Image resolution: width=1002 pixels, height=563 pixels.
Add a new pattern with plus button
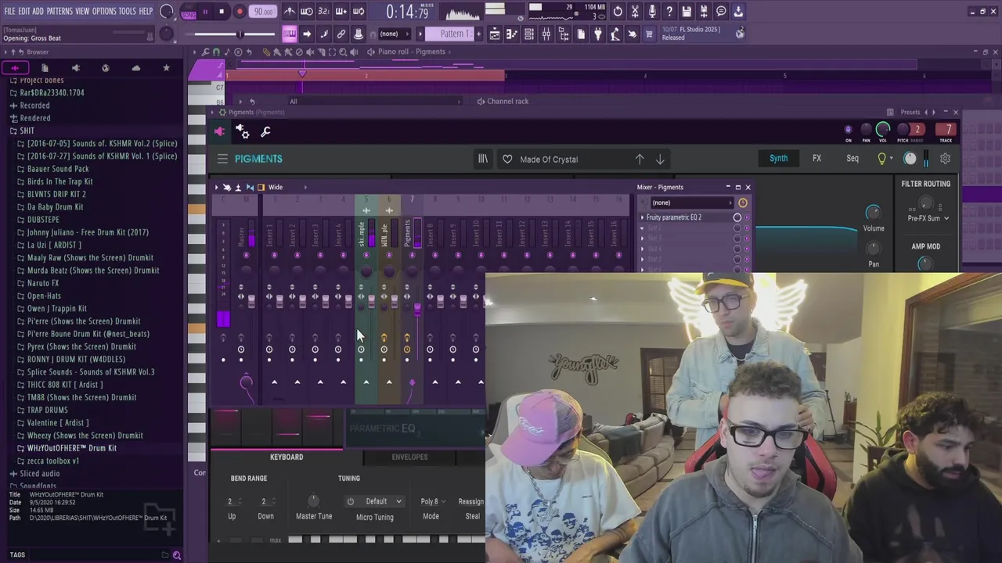[x=478, y=34]
